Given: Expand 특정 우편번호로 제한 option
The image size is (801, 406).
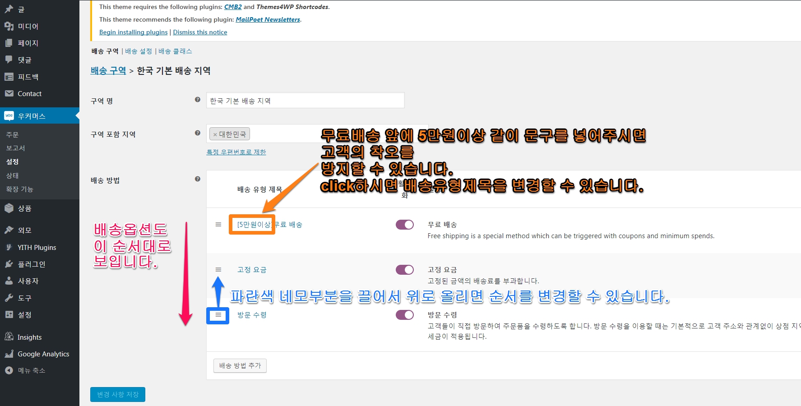Looking at the screenshot, I should tap(236, 152).
